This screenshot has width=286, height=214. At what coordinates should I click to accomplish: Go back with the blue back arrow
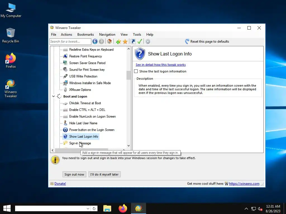point(95,42)
